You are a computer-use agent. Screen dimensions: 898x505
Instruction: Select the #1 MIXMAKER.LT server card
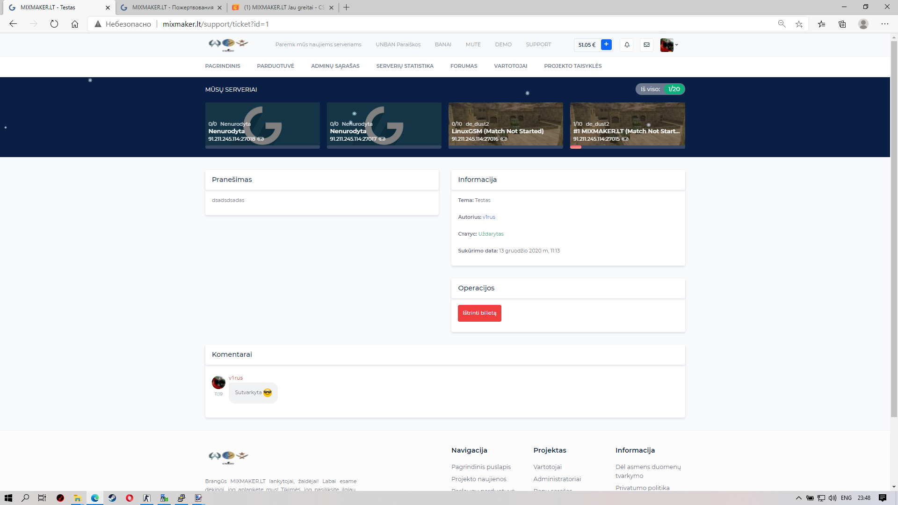627,125
